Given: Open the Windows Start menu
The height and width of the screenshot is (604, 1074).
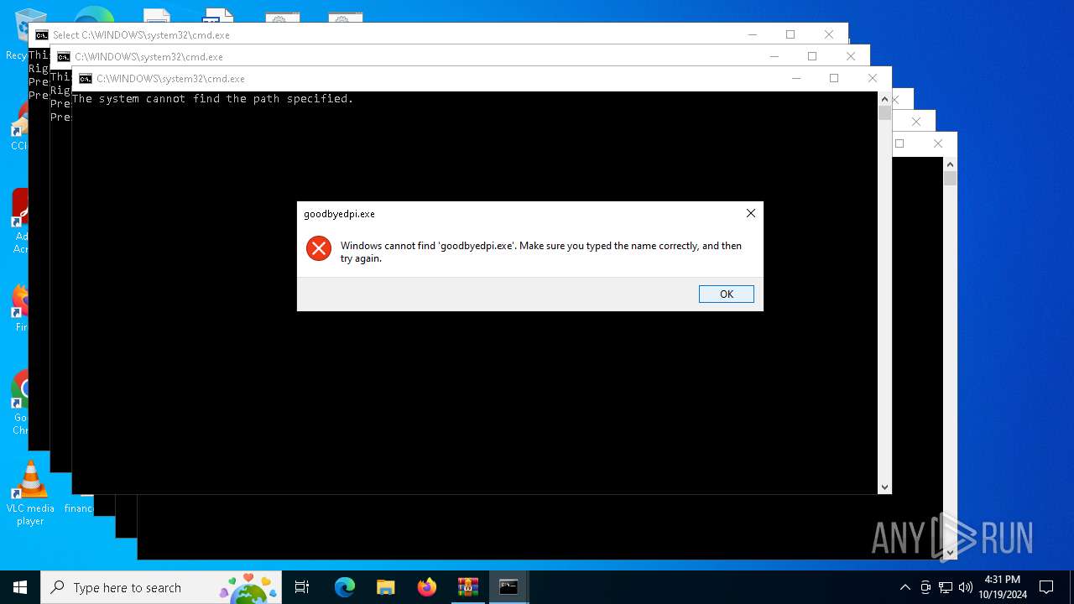Looking at the screenshot, I should [20, 587].
